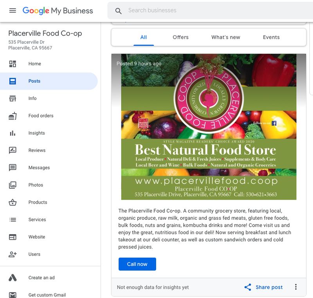
Task: Click the Reviews icon
Action: coord(13,150)
